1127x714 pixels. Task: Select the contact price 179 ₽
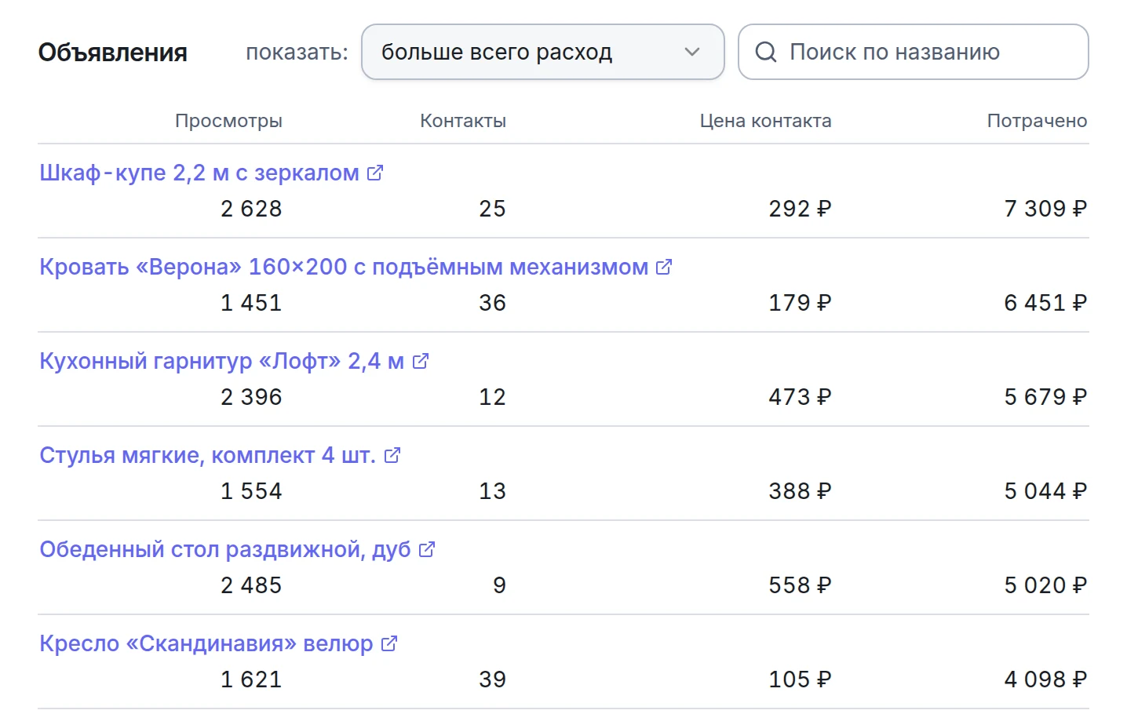pyautogui.click(x=800, y=303)
